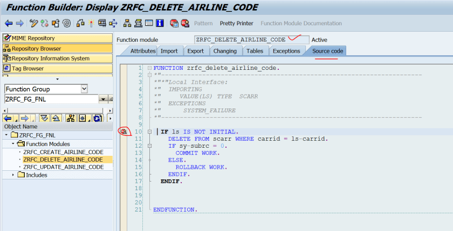Click the Test/Execute function module icon
Screen dimensions: 453x231
[x=102, y=23]
